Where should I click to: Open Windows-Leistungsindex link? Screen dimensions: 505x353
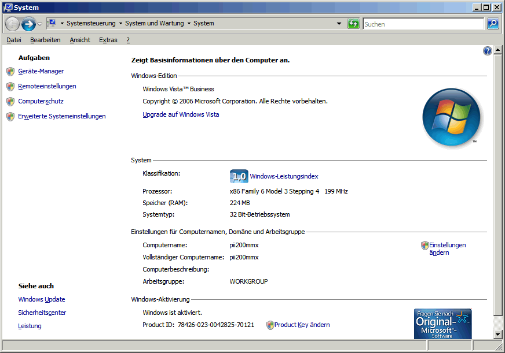(x=284, y=176)
